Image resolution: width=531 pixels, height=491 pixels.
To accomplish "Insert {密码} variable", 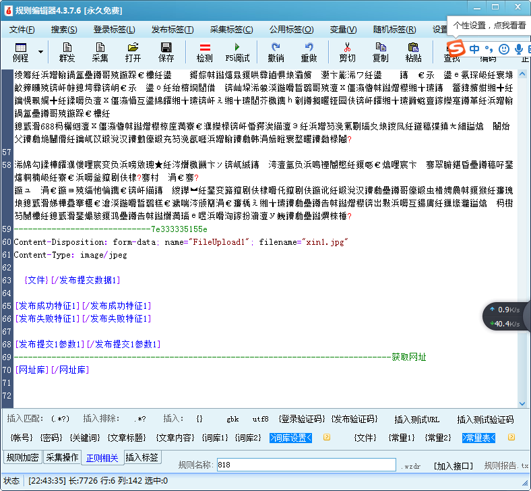I will [51, 438].
